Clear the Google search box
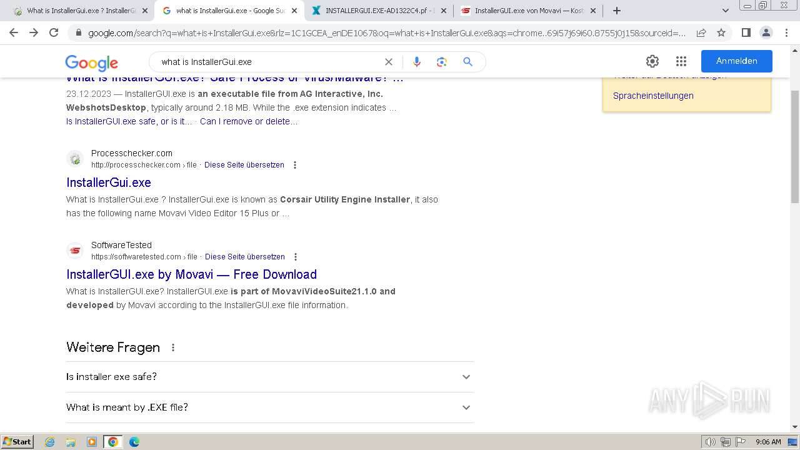The width and height of the screenshot is (800, 450). point(389,62)
